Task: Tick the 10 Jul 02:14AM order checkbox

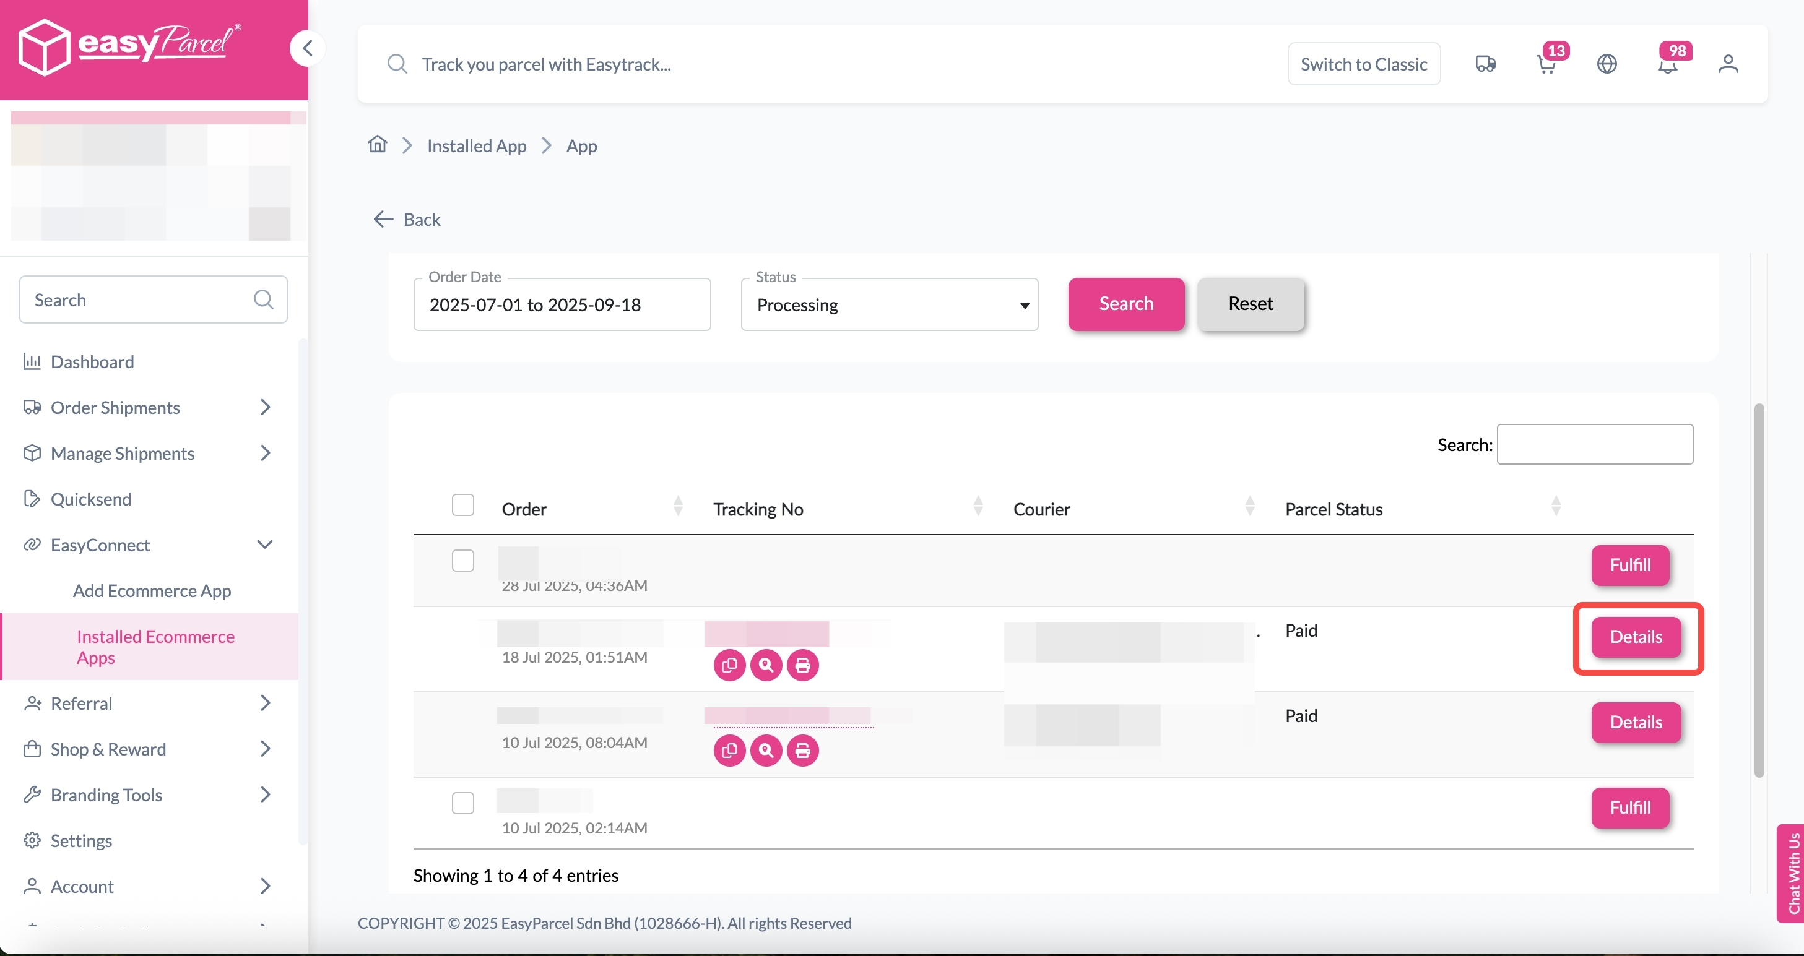Action: click(x=463, y=803)
